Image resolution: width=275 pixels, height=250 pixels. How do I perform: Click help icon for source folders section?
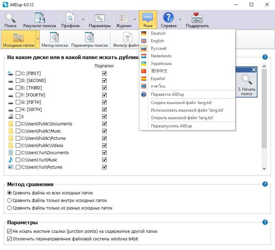point(265,57)
